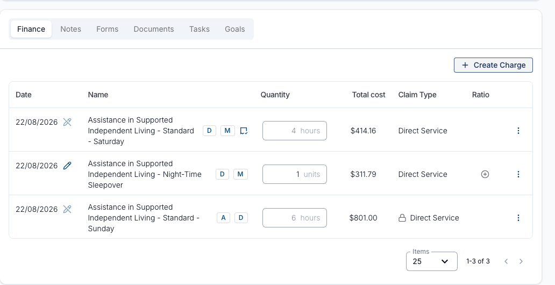This screenshot has height=285, width=555.
Task: Open the Items per page dropdown
Action: [431, 261]
